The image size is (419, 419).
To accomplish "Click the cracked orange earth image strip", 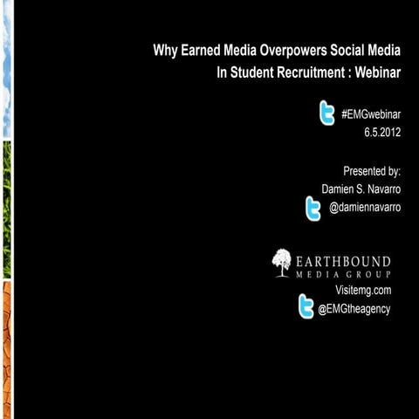I will click(7, 350).
